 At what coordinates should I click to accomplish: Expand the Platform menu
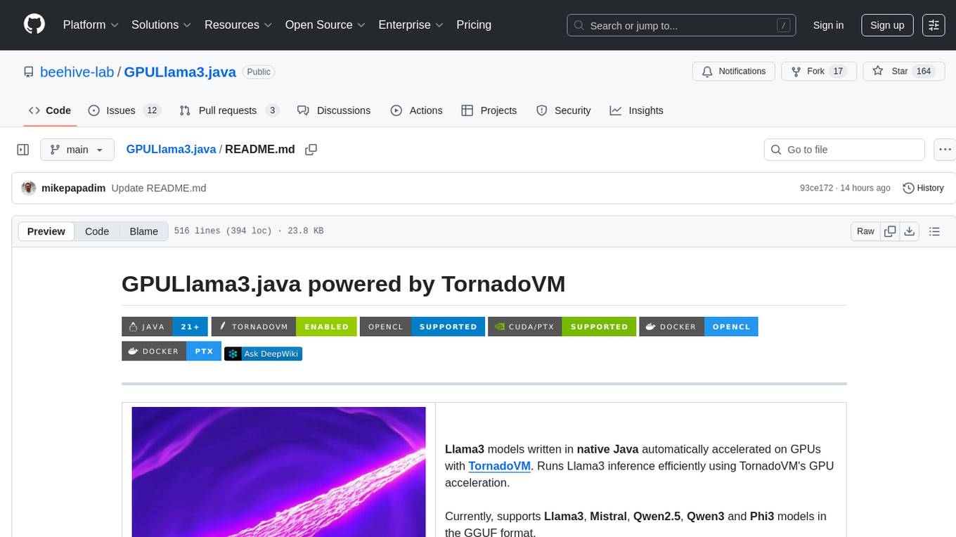(91, 25)
